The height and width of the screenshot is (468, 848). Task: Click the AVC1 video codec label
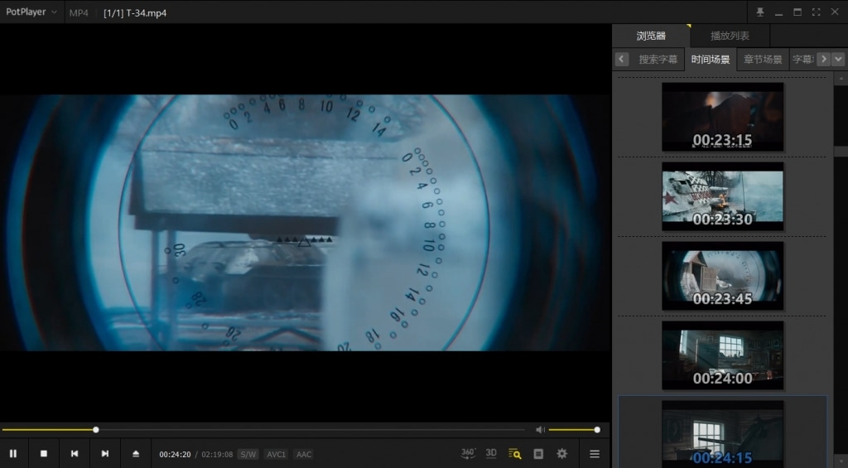point(277,455)
